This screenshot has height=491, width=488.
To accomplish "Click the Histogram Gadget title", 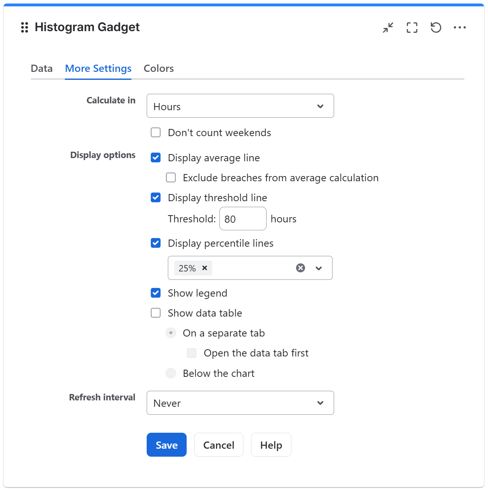I will click(87, 27).
